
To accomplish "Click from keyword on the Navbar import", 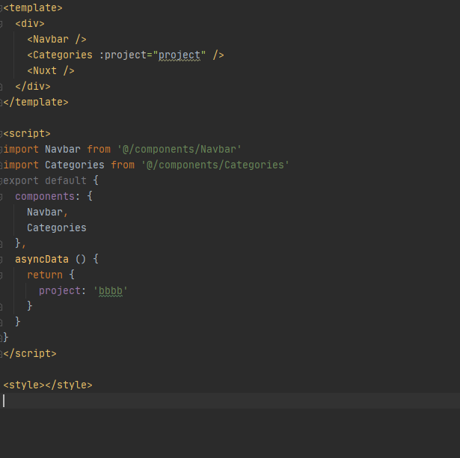I will (x=99, y=150).
